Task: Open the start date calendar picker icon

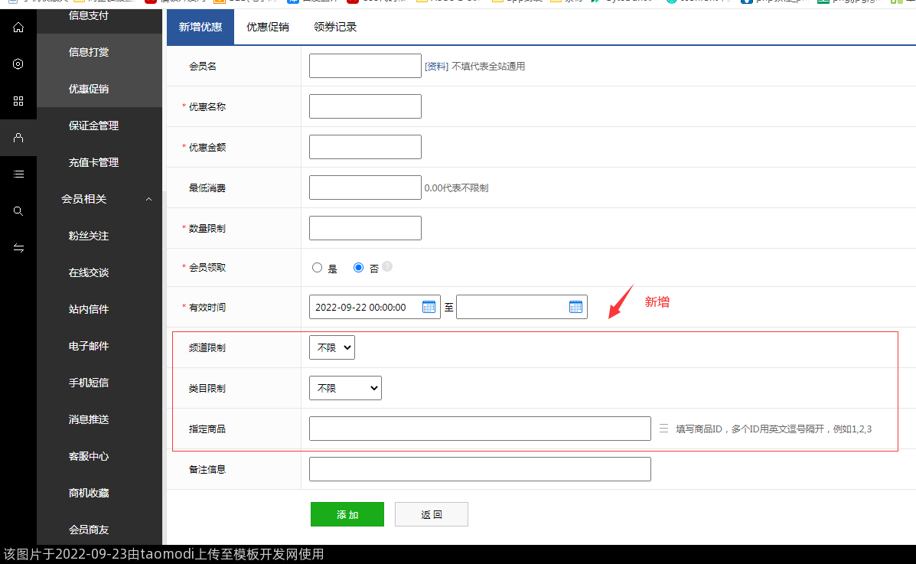Action: [429, 307]
